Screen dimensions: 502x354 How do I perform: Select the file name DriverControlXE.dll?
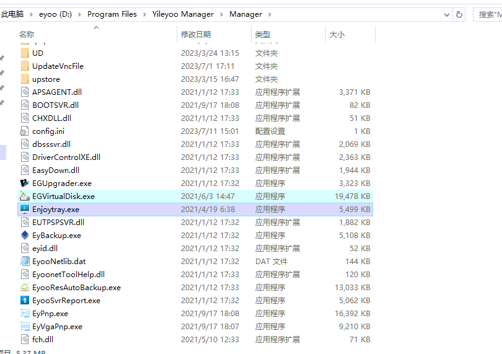tap(66, 157)
